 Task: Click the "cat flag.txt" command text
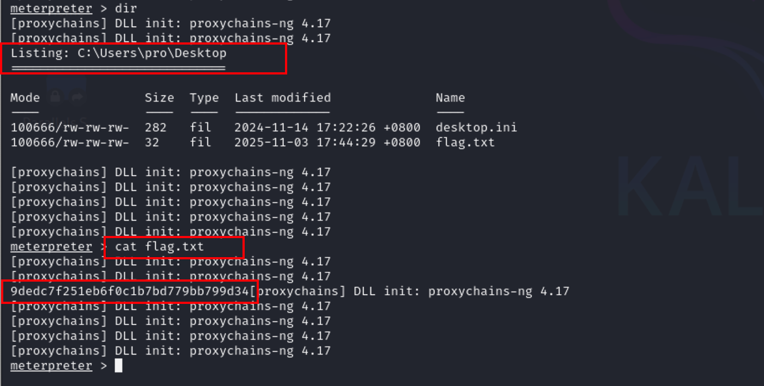(x=159, y=247)
